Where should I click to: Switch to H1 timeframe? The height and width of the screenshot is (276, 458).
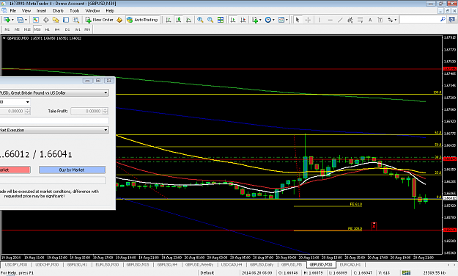coord(48,29)
